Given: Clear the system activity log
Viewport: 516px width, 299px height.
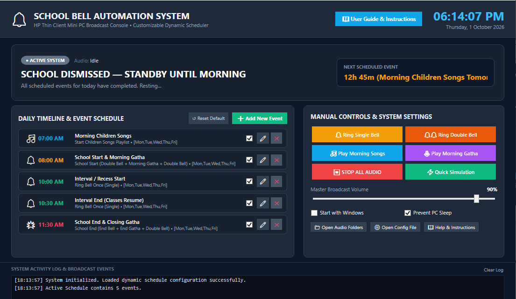Looking at the screenshot, I should (493, 270).
